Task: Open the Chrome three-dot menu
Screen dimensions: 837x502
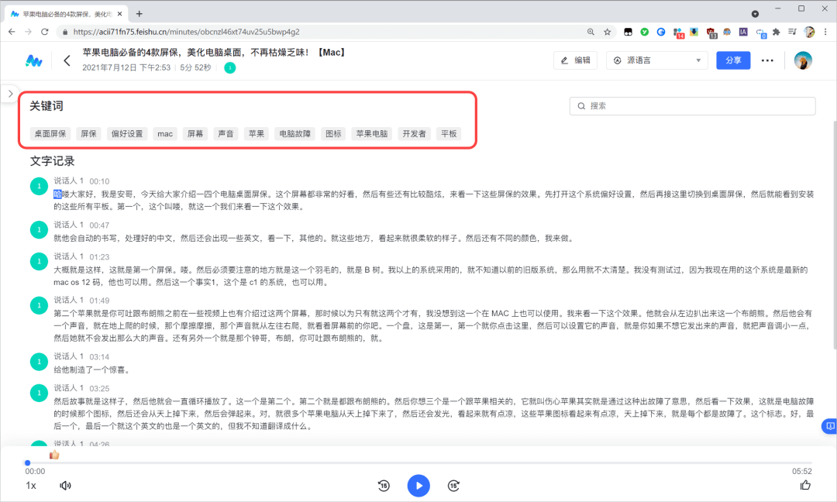Action: pos(825,32)
